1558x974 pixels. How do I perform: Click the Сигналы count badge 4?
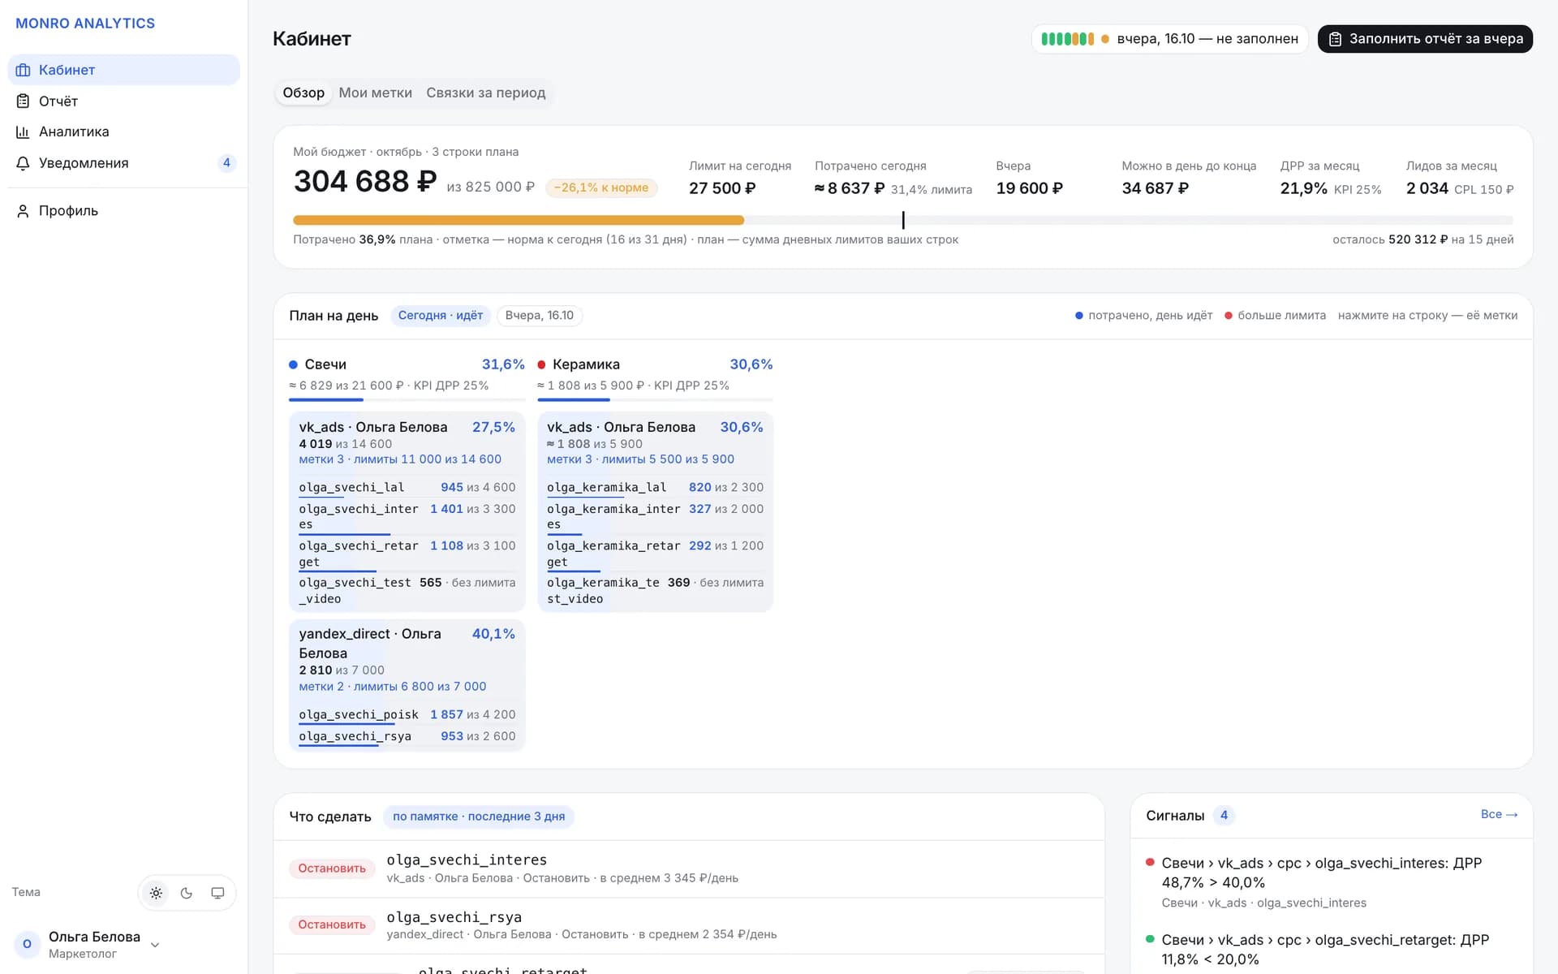1224,816
